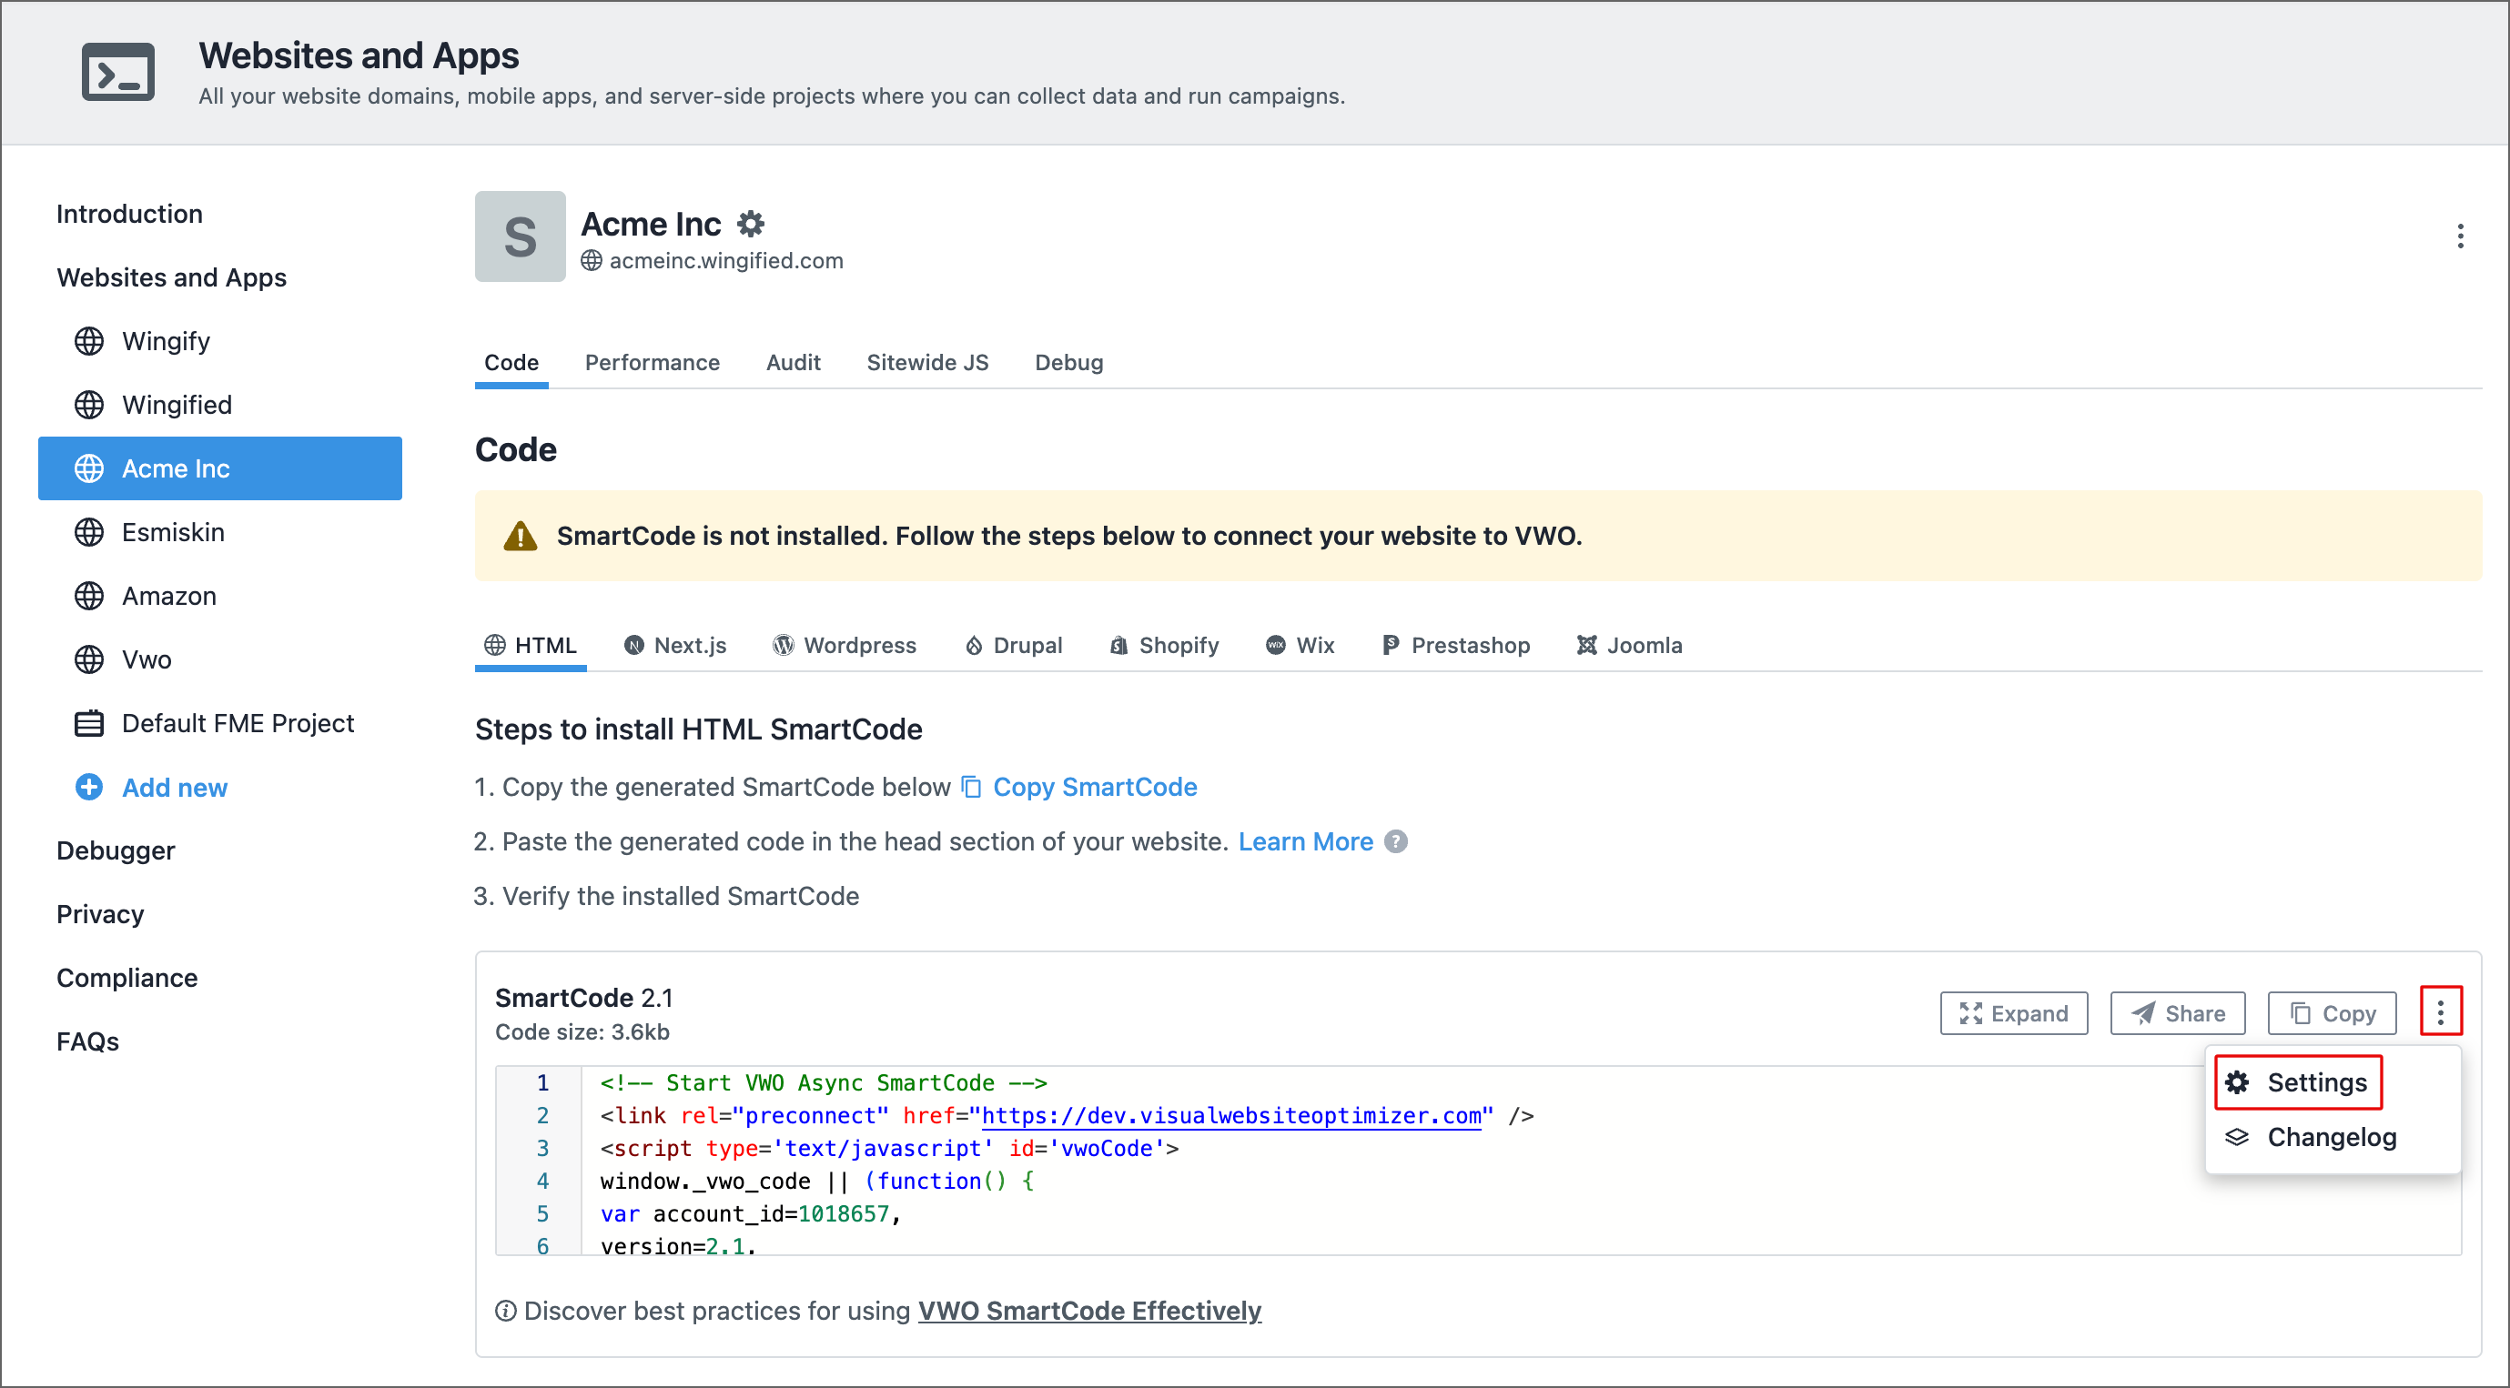Select the Wordpress platform tab
Viewport: 2510px width, 1388px height.
845,646
